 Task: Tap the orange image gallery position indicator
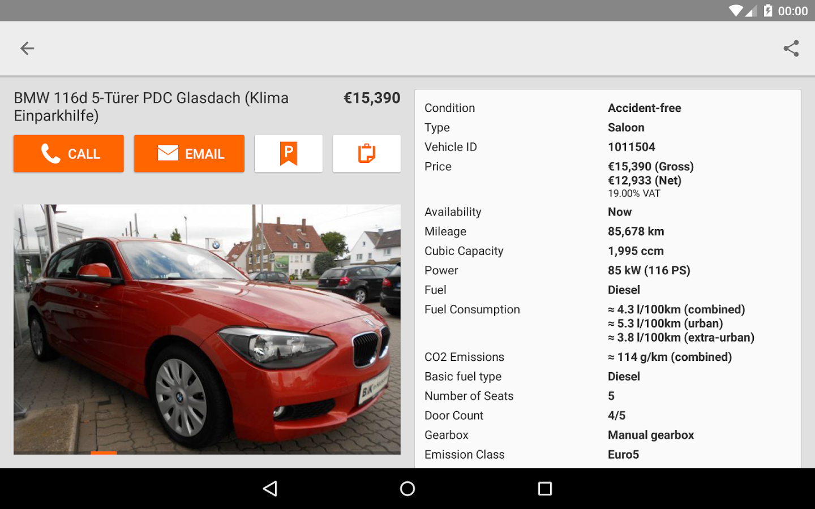(104, 452)
